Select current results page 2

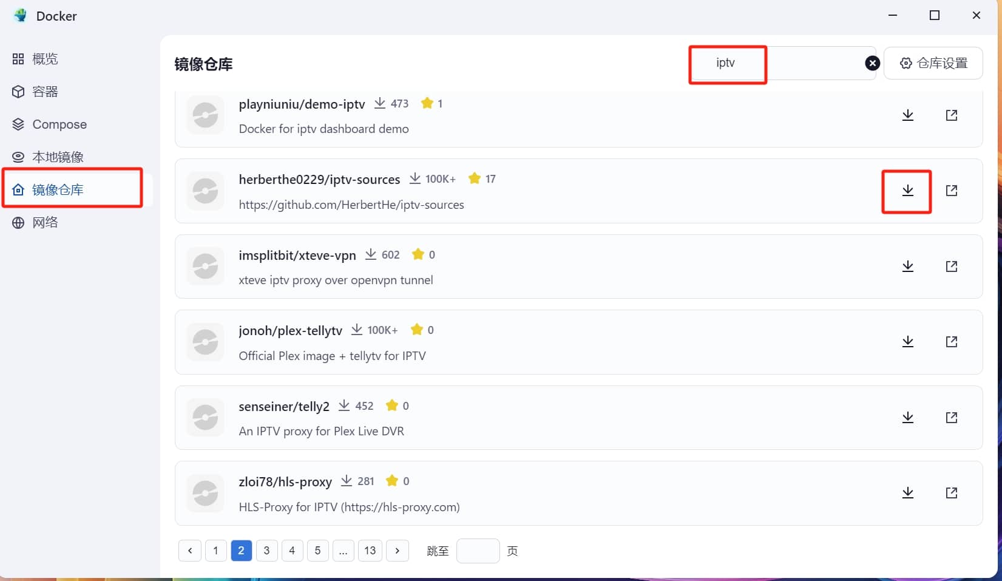241,551
